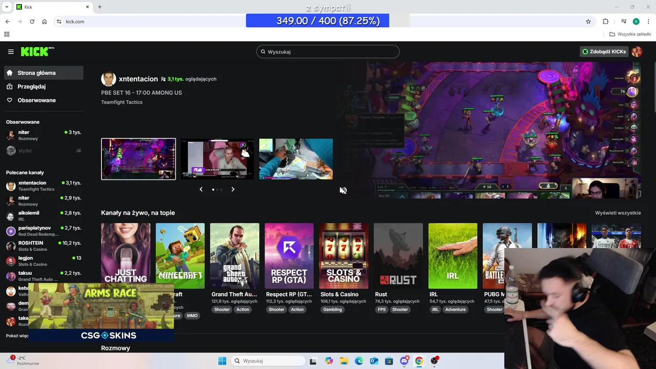Click the Adventure tag under IRL
Screen dimensions: 656x369
456,310
